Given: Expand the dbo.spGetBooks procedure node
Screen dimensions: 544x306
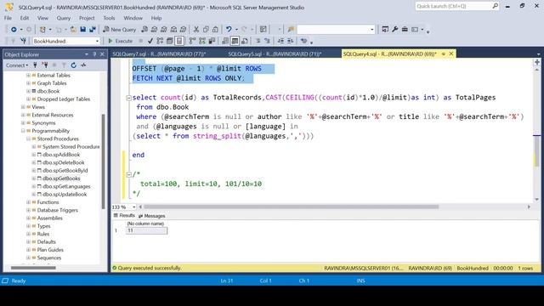Looking at the screenshot, I should (34, 178).
